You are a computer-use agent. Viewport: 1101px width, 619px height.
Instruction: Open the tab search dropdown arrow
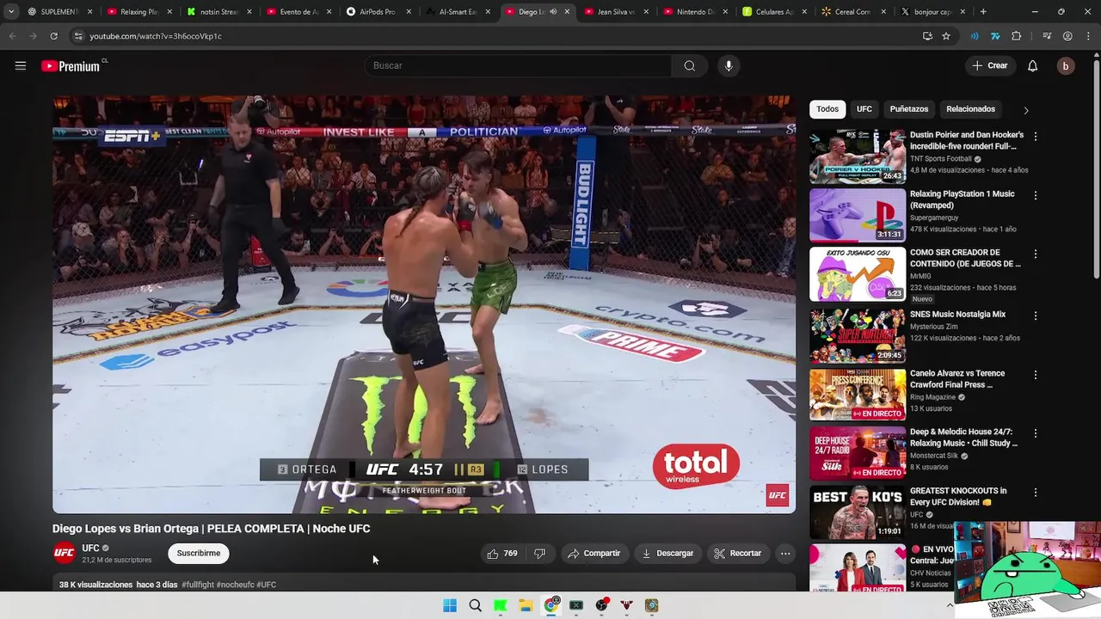(x=10, y=12)
